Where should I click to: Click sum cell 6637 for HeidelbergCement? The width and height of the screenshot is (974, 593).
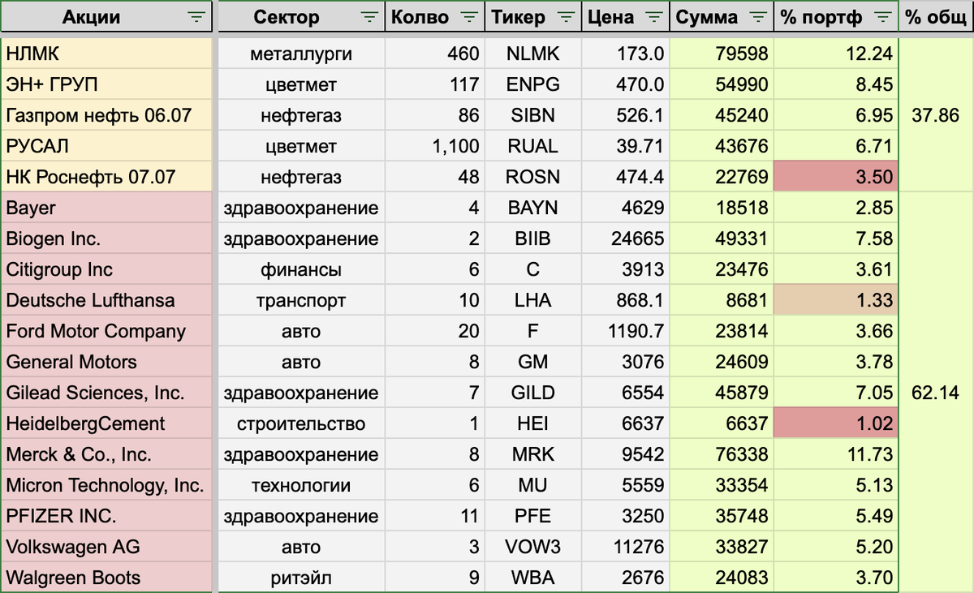pyautogui.click(x=722, y=424)
